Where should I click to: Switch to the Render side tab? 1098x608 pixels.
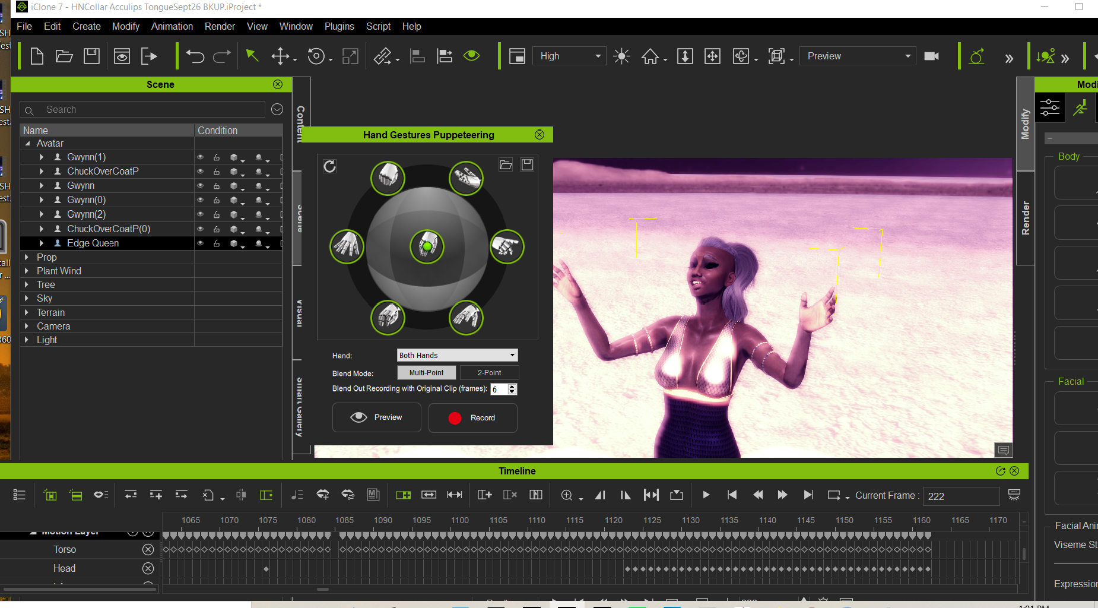(x=1026, y=218)
